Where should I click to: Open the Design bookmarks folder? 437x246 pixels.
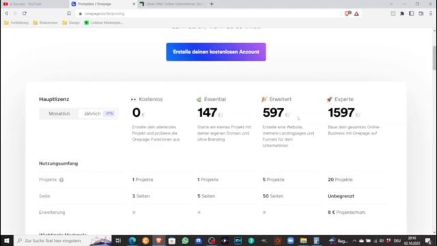(x=71, y=23)
